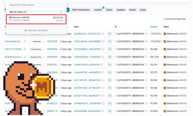Copy transaction hash 0x3b4f1e2c7ec...
The height and width of the screenshot is (116, 193).
coord(25,57)
